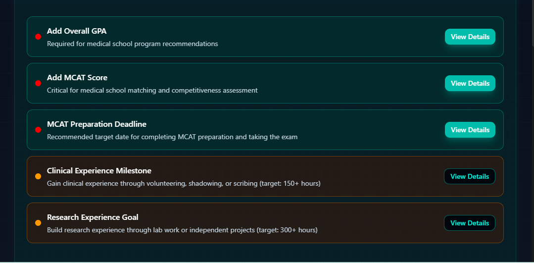Click the Clinical Experience Milestone title
534x263 pixels.
99,171
